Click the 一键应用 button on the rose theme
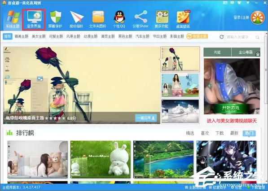 click(146, 118)
